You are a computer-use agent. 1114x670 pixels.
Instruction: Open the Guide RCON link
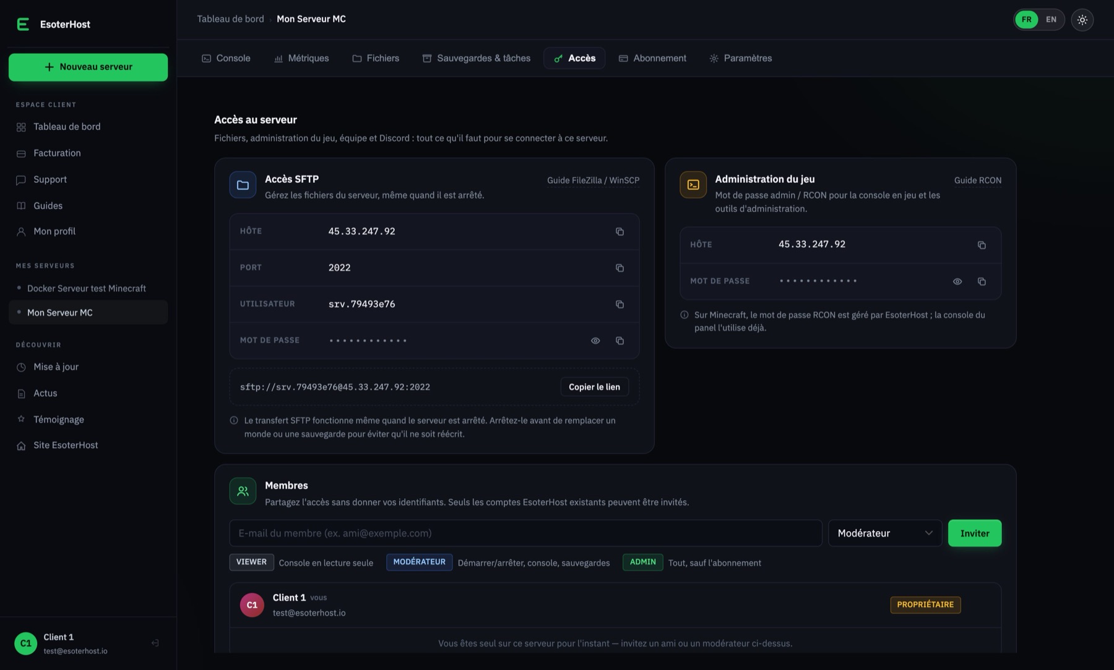point(978,180)
